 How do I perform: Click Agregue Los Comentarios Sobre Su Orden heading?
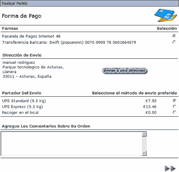click(46, 126)
